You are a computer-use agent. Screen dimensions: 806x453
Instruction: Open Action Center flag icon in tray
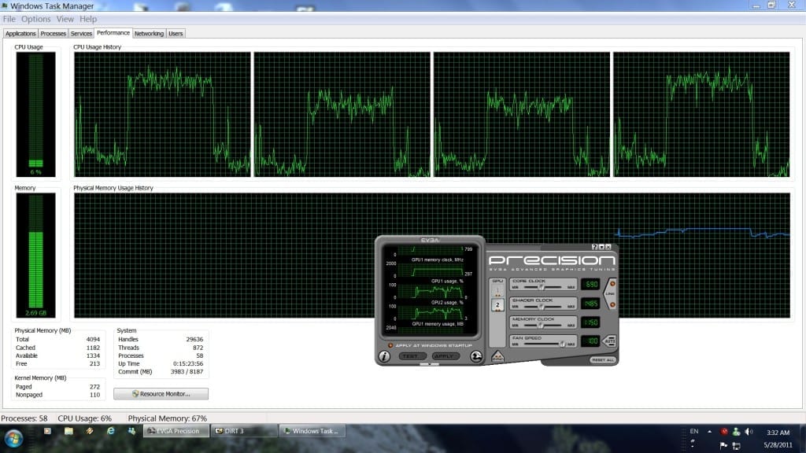tap(722, 444)
